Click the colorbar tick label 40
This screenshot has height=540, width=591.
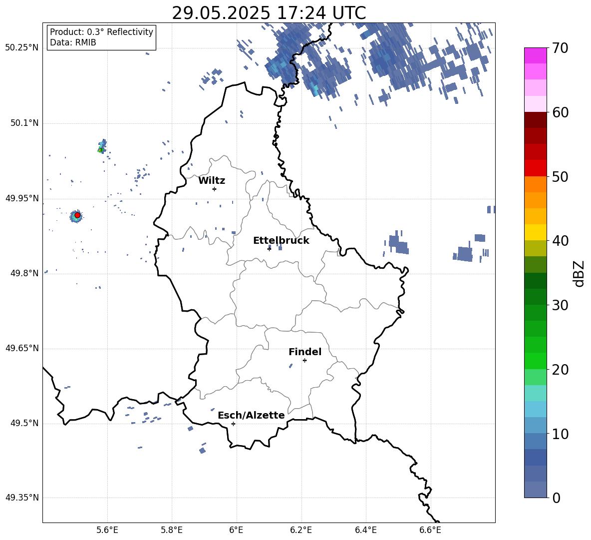coord(560,241)
